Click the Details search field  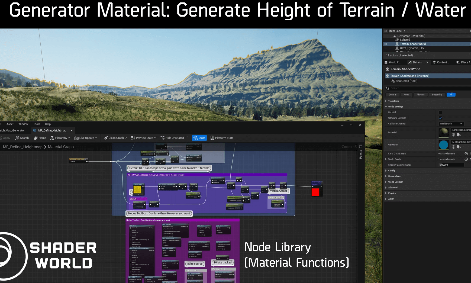click(x=428, y=88)
